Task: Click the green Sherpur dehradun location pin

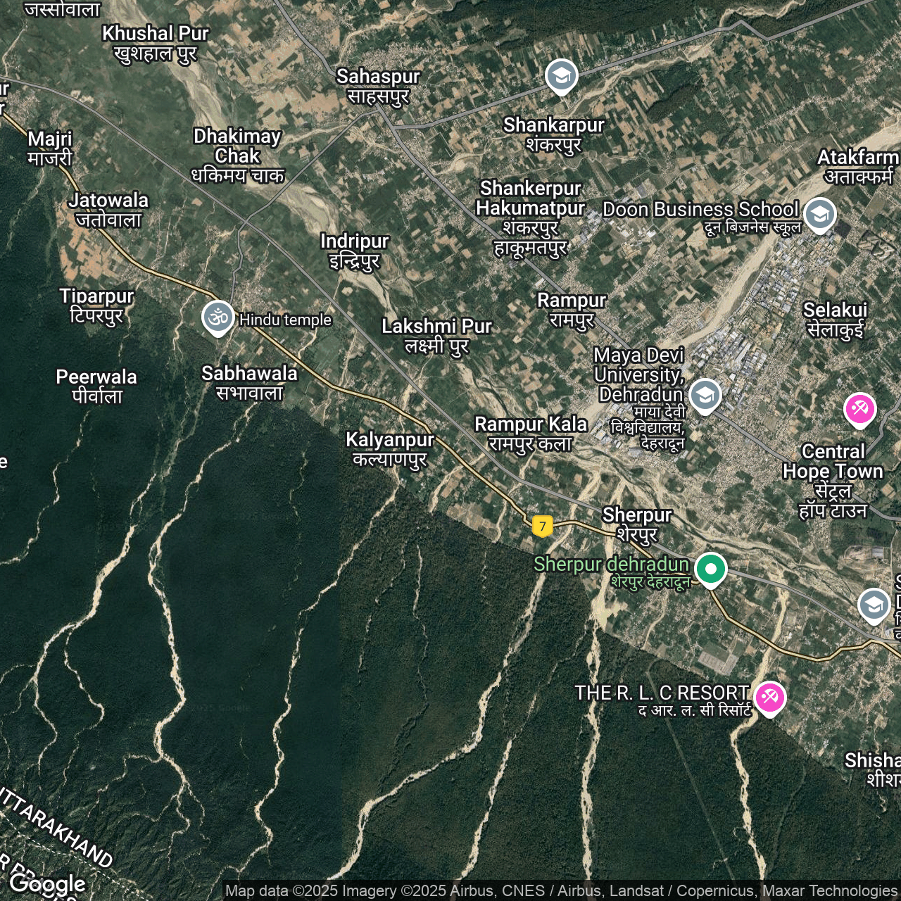Action: pyautogui.click(x=710, y=568)
